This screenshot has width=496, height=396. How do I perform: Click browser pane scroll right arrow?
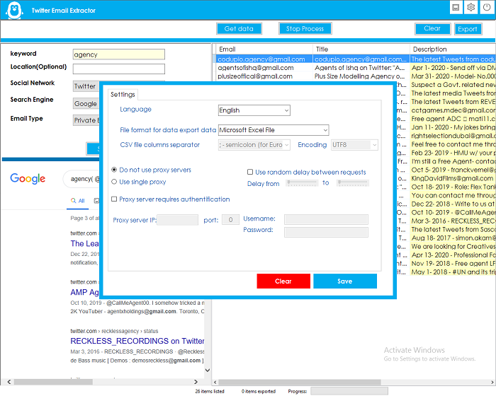pos(196,382)
